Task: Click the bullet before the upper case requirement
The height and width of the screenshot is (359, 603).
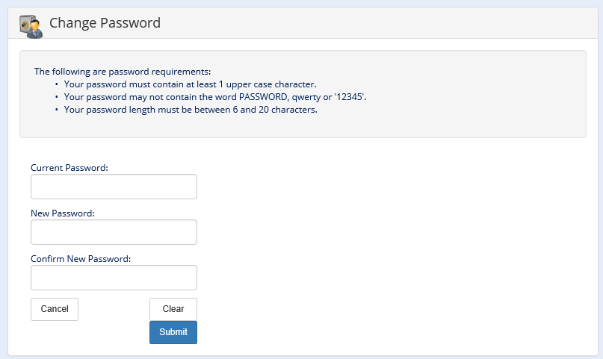Action: coord(56,84)
